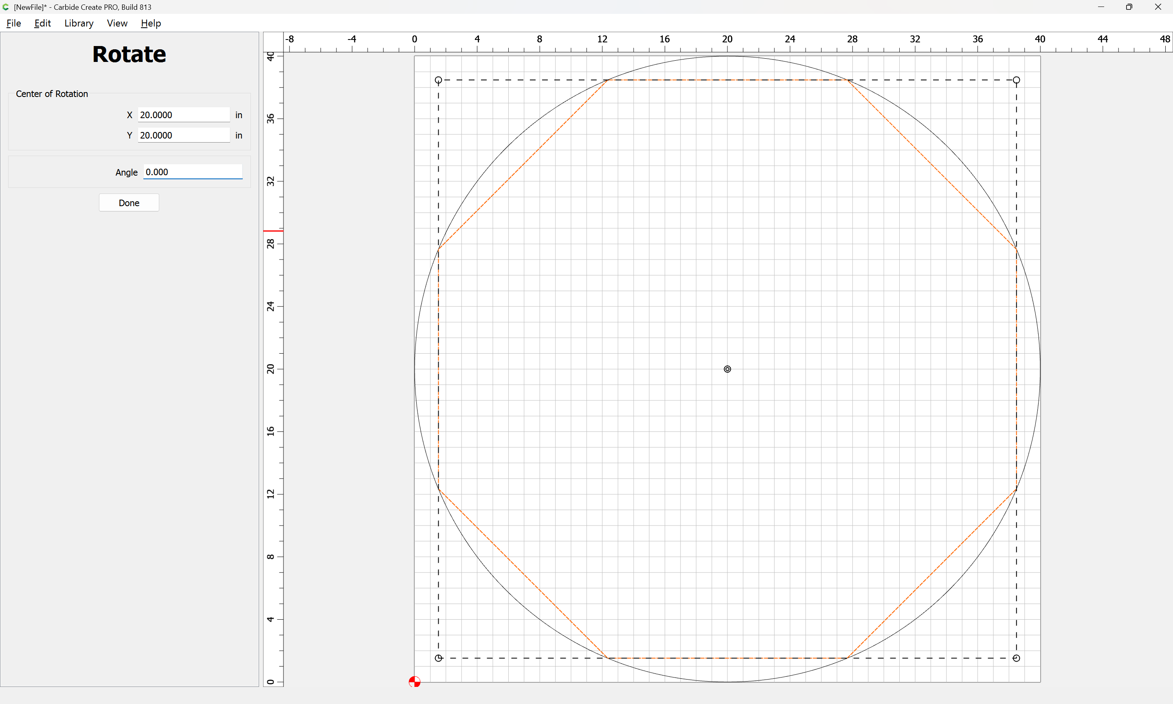Click the 36 label on vertical ruler

270,119
